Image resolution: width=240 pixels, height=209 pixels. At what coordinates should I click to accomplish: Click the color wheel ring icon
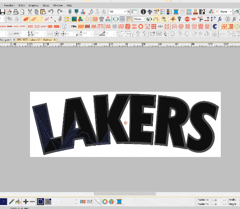coord(105,202)
